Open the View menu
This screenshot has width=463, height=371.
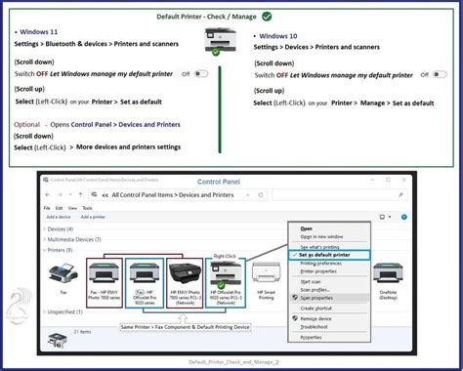72,208
